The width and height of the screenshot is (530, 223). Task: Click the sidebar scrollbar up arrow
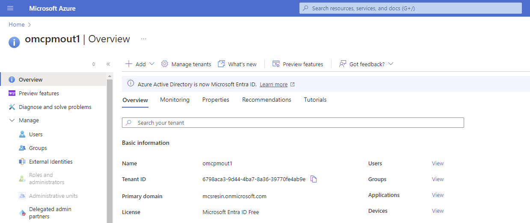point(110,76)
